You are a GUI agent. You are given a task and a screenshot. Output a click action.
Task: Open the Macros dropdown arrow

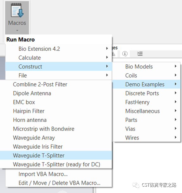[x=17, y=30]
